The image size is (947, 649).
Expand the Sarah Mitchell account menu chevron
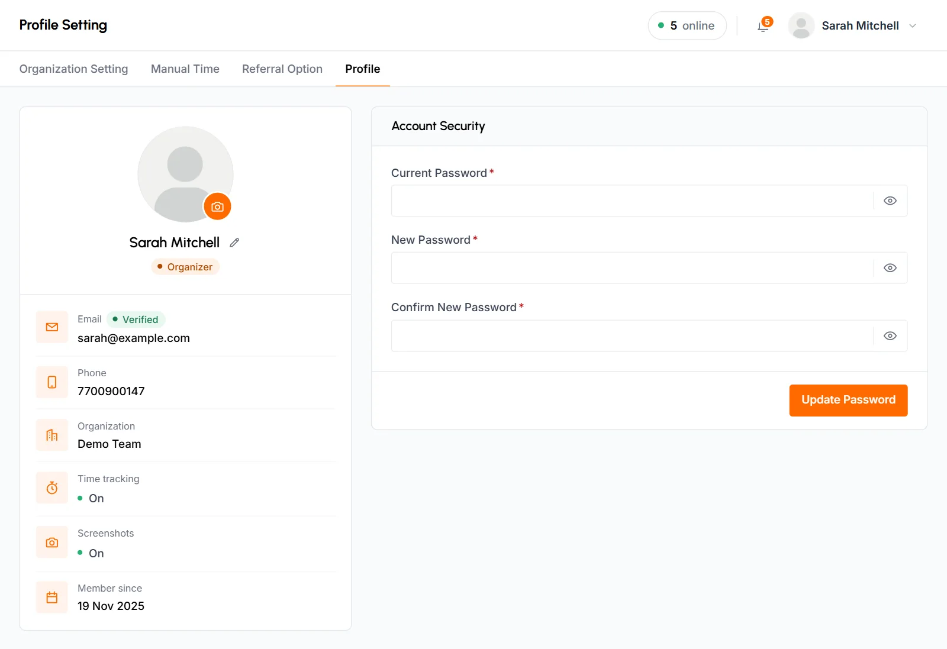[913, 26]
